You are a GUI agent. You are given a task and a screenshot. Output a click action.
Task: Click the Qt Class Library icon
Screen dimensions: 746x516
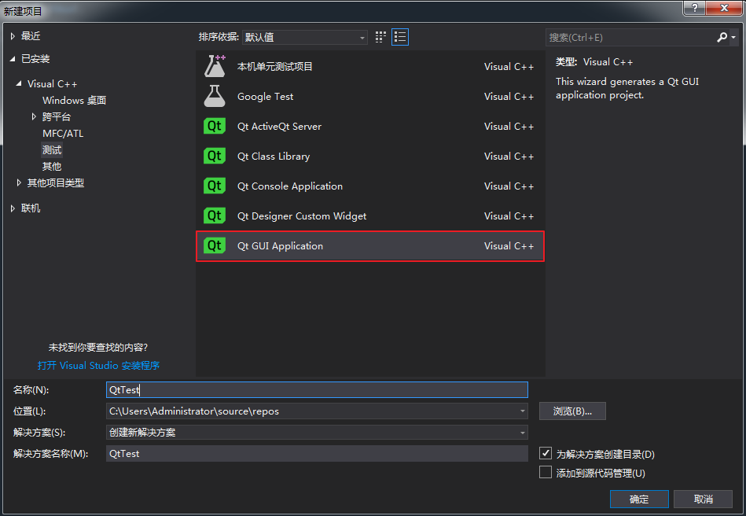tap(214, 156)
